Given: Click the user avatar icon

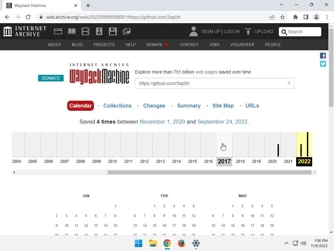Looking at the screenshot, I should (x=193, y=31).
